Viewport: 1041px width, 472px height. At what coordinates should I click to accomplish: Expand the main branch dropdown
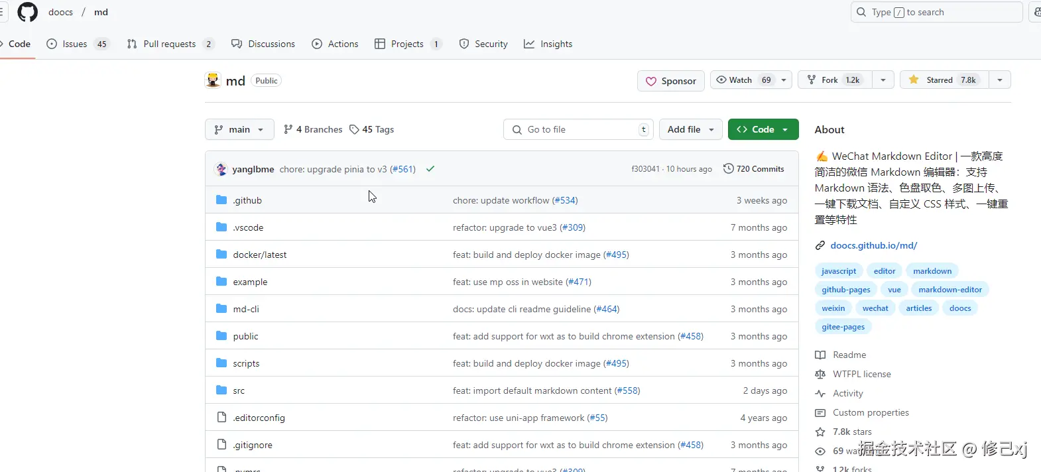239,129
